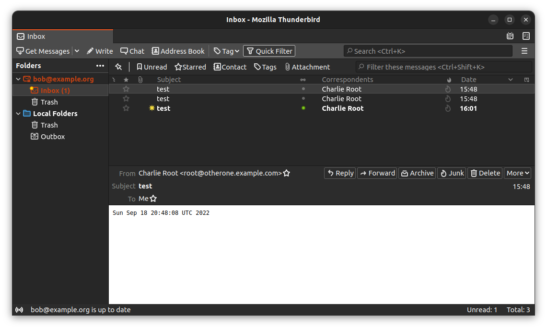Click the global Search field
547x329 pixels.
[x=428, y=51]
